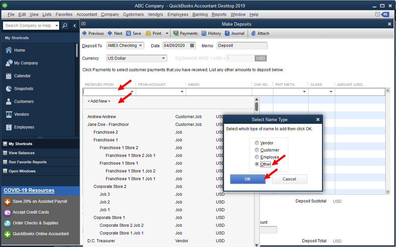Click the Memo input field
The height and width of the screenshot is (247, 396).
pos(242,46)
